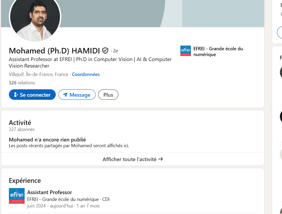Click the EFREI logo in the Expérience section

point(17,196)
